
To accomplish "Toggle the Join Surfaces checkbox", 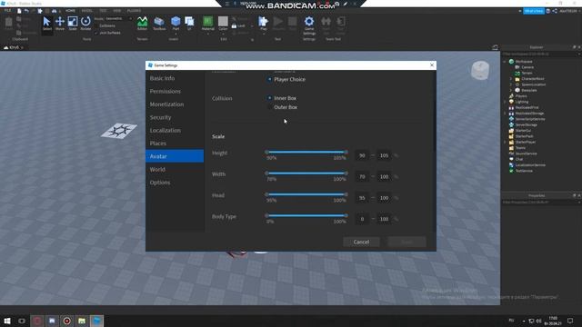I will (96, 33).
